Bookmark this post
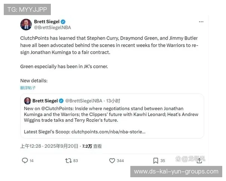This screenshot has width=226, height=181. (x=156, y=161)
